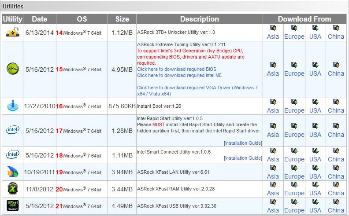Click China download icon for XFast LAN
Viewport: 349px width, 216px height.
[x=336, y=168]
